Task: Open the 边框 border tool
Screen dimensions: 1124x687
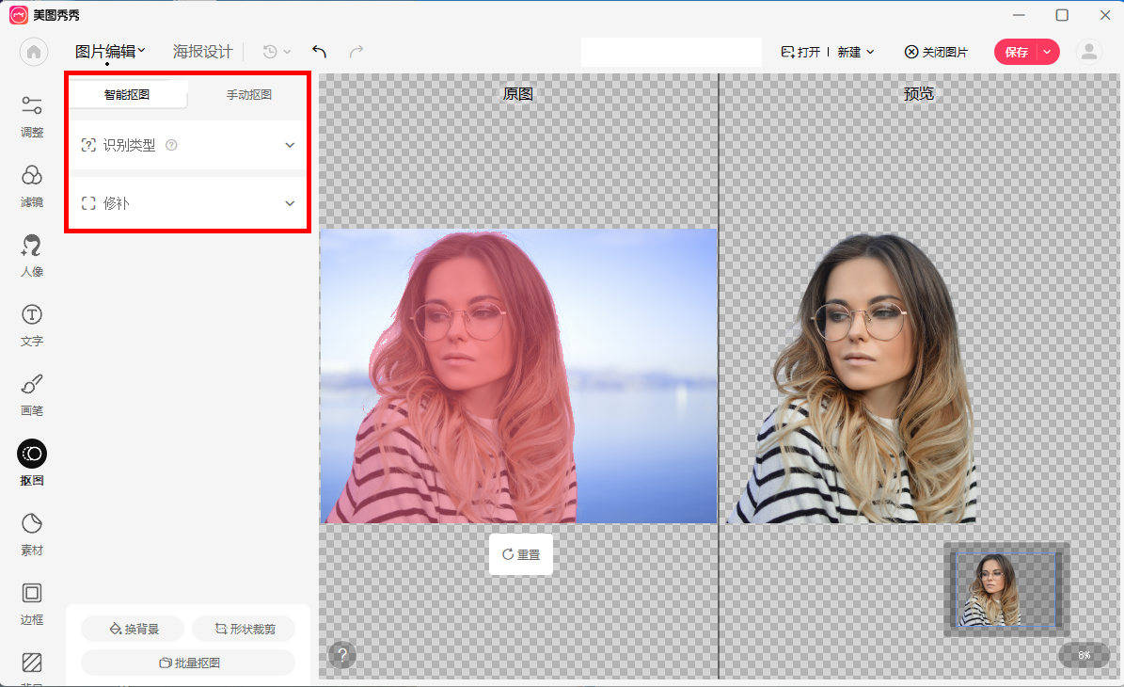Action: pos(32,604)
